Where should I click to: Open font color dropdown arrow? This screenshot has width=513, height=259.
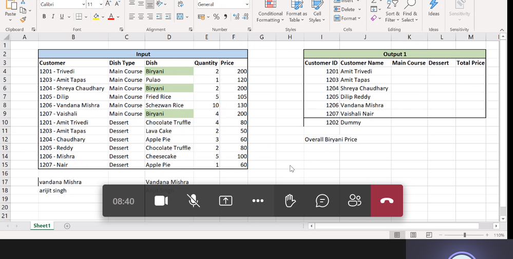click(x=118, y=16)
